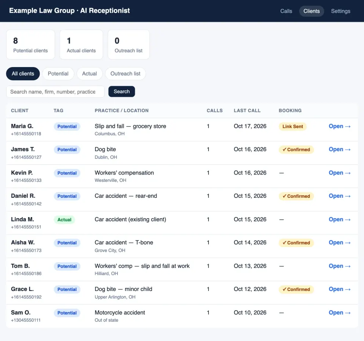The image size is (364, 341).
Task: Click the phone number +16145550118
Action: coord(26,134)
